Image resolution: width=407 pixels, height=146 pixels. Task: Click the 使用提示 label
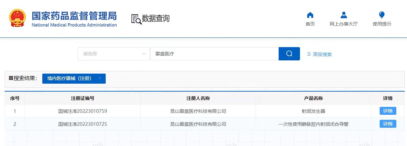(x=382, y=24)
